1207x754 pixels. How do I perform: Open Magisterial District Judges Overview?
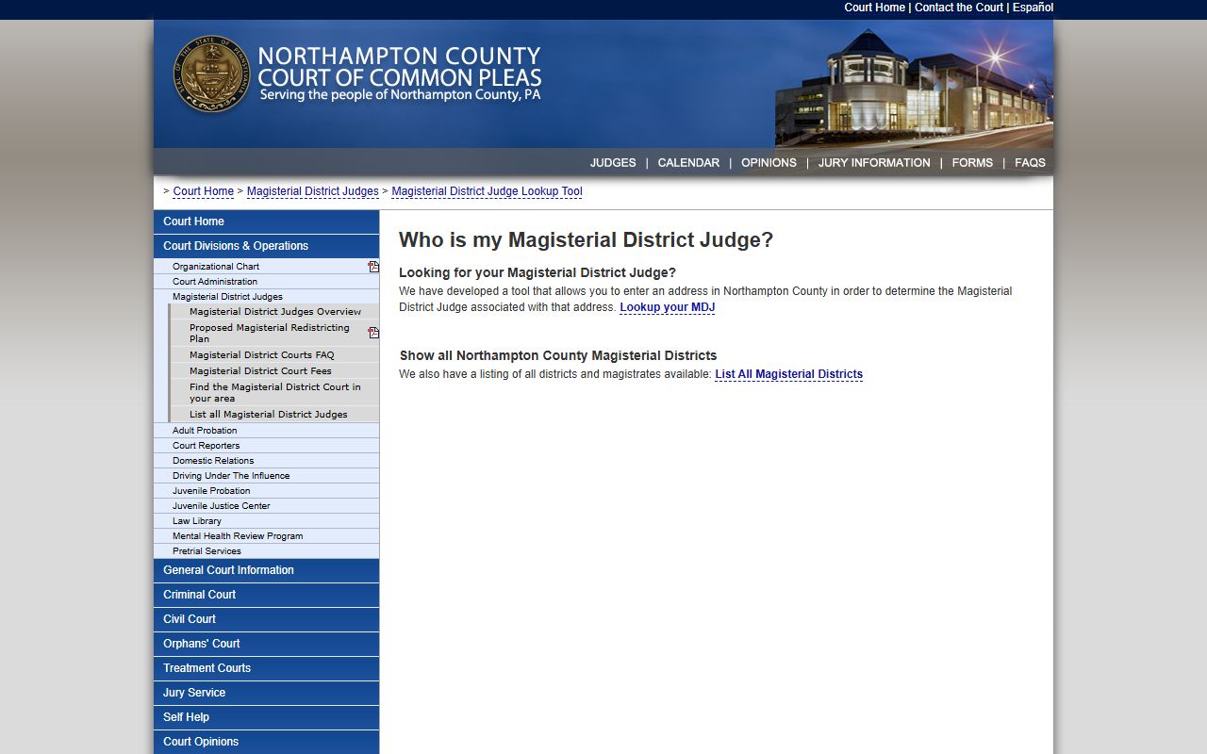tap(274, 312)
